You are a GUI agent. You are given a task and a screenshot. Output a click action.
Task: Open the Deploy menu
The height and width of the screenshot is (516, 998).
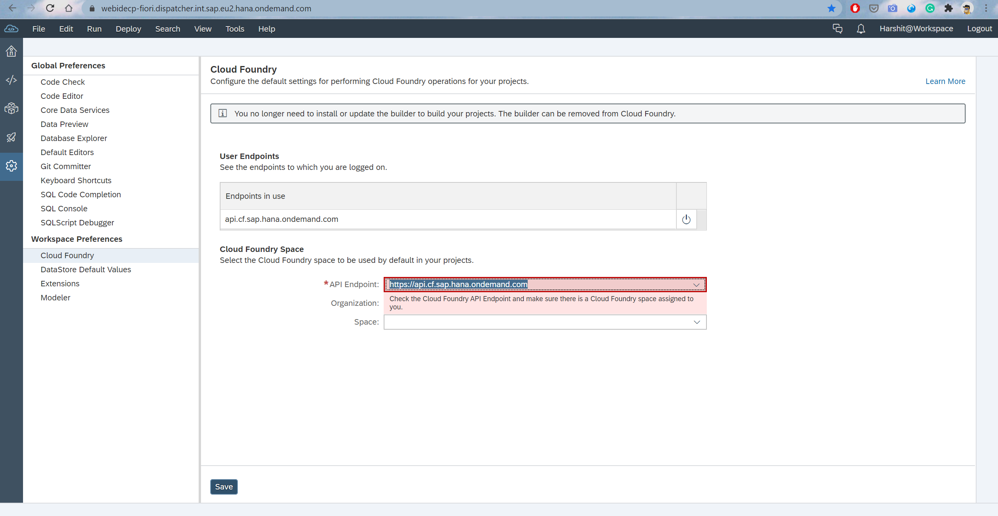tap(128, 29)
